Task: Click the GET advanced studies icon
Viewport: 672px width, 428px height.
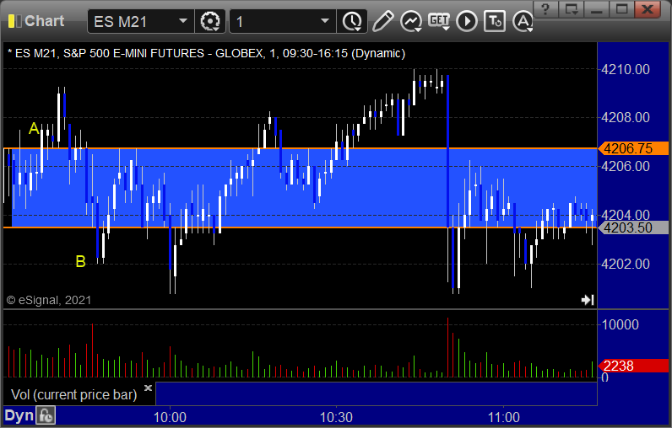Action: click(439, 21)
